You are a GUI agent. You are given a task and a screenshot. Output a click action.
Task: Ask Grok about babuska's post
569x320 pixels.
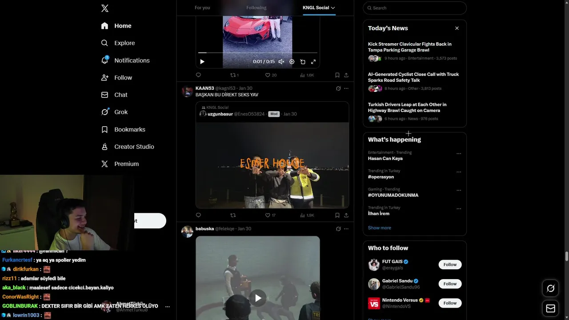point(338,229)
